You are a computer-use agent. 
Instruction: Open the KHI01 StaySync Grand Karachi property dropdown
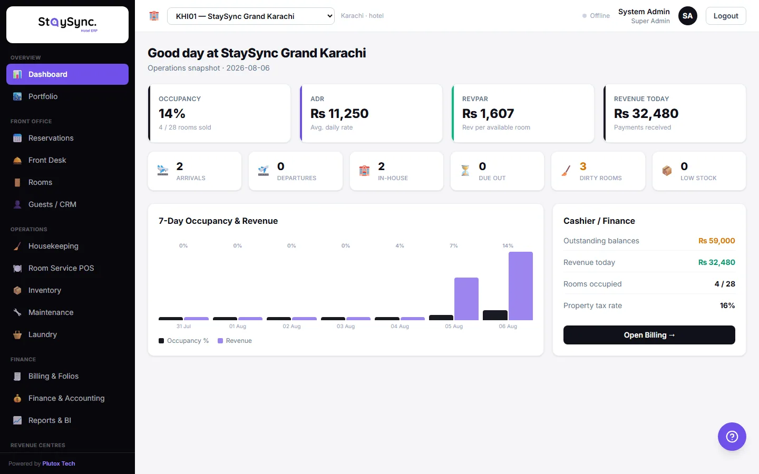coord(250,16)
